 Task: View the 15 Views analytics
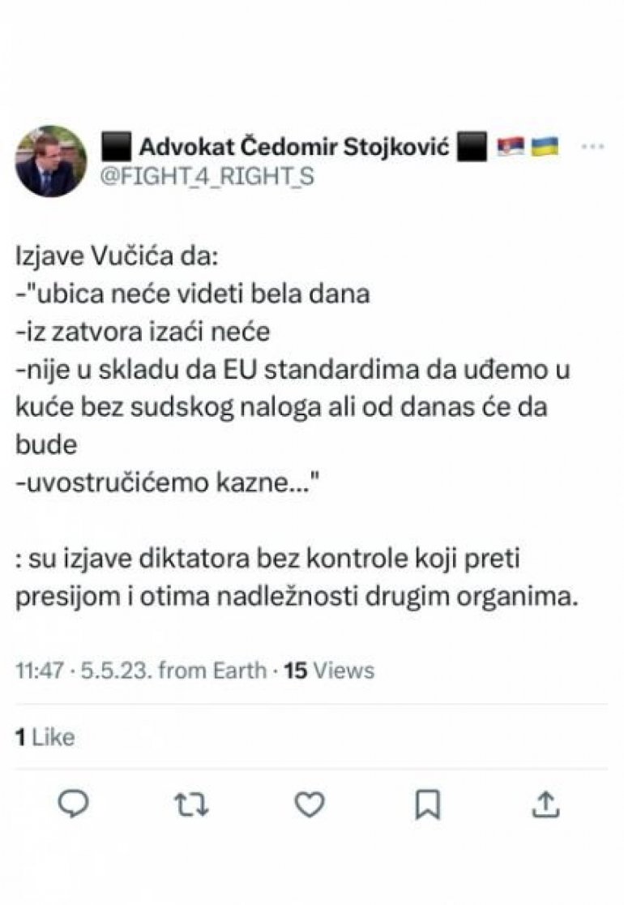point(329,671)
